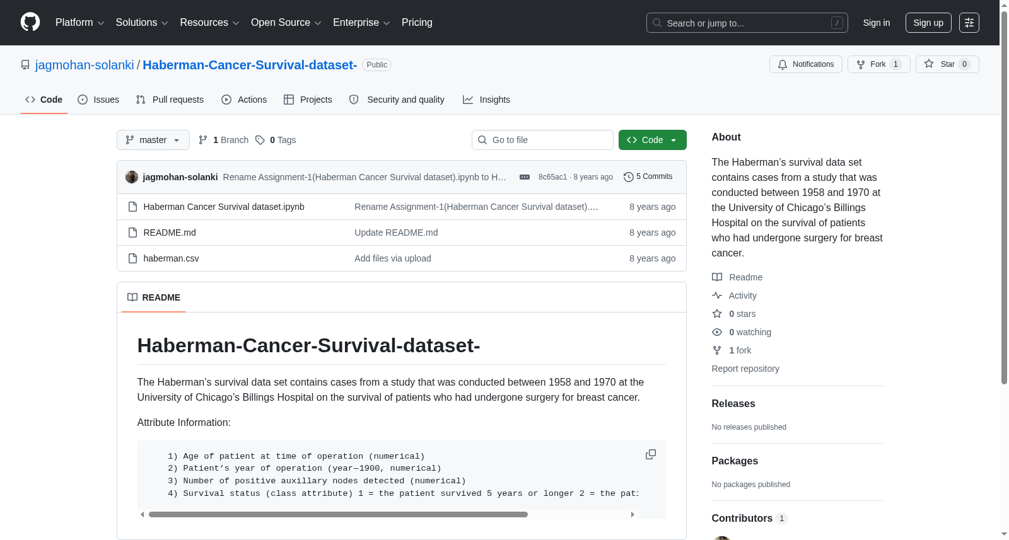The image size is (1009, 540).
Task: Copy README code block with the copy icon
Action: tap(651, 454)
